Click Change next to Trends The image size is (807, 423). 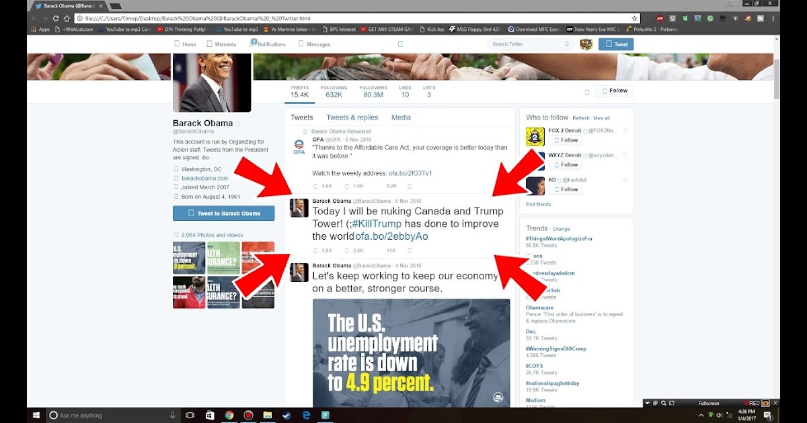[x=561, y=229]
